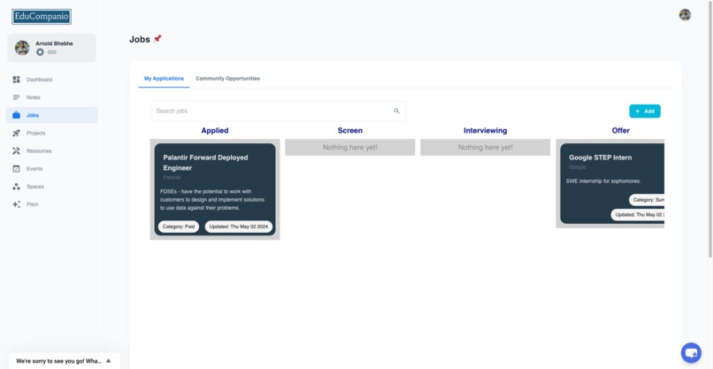
Task: Open Dashboard from sidebar
Action: (x=52, y=80)
